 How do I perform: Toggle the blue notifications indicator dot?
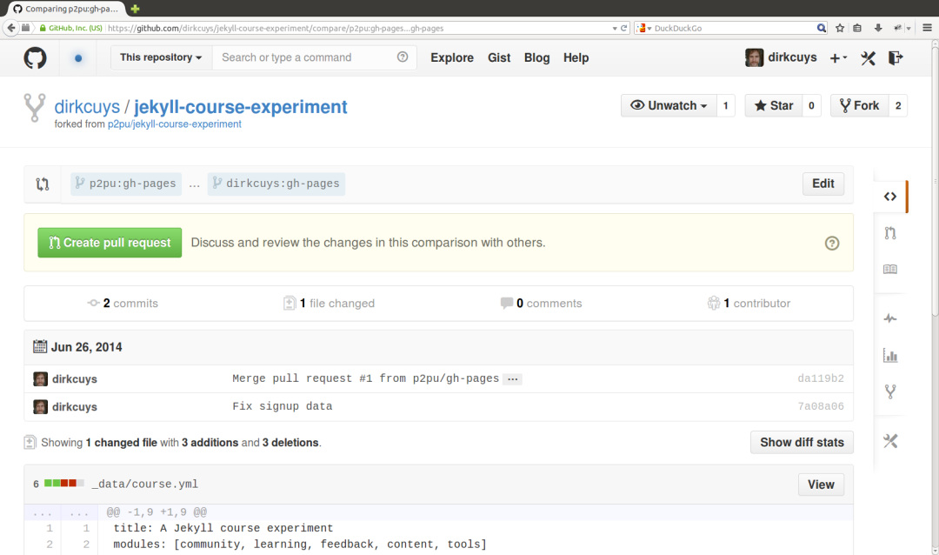pyautogui.click(x=78, y=58)
